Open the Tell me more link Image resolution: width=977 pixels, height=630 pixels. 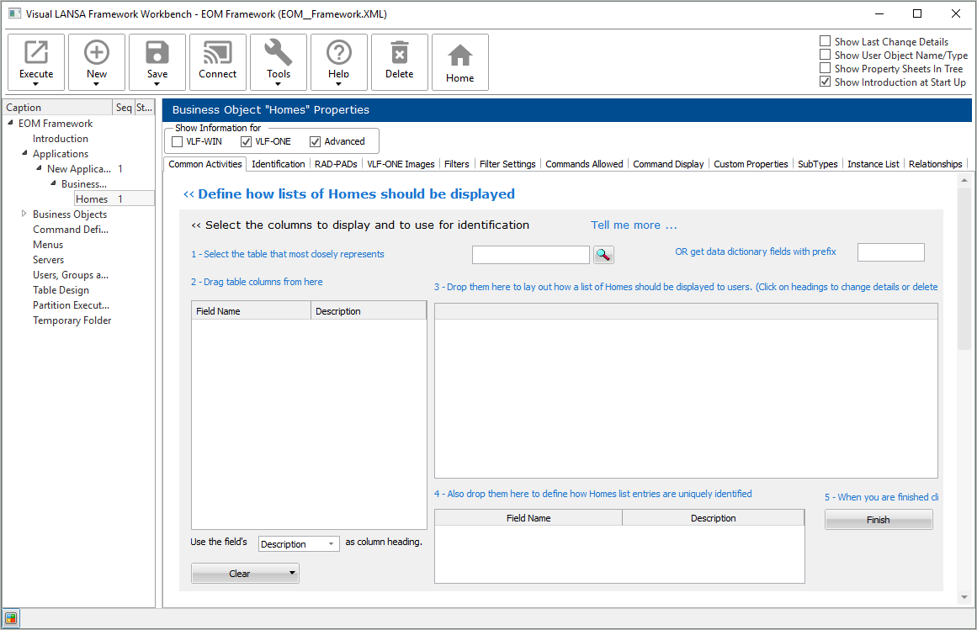click(x=634, y=225)
